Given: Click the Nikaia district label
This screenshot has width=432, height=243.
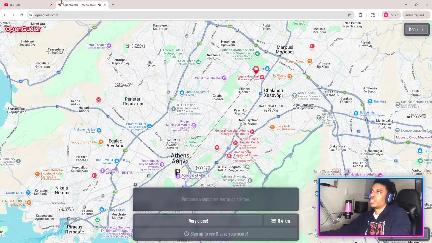Looking at the screenshot, I should click(62, 190).
